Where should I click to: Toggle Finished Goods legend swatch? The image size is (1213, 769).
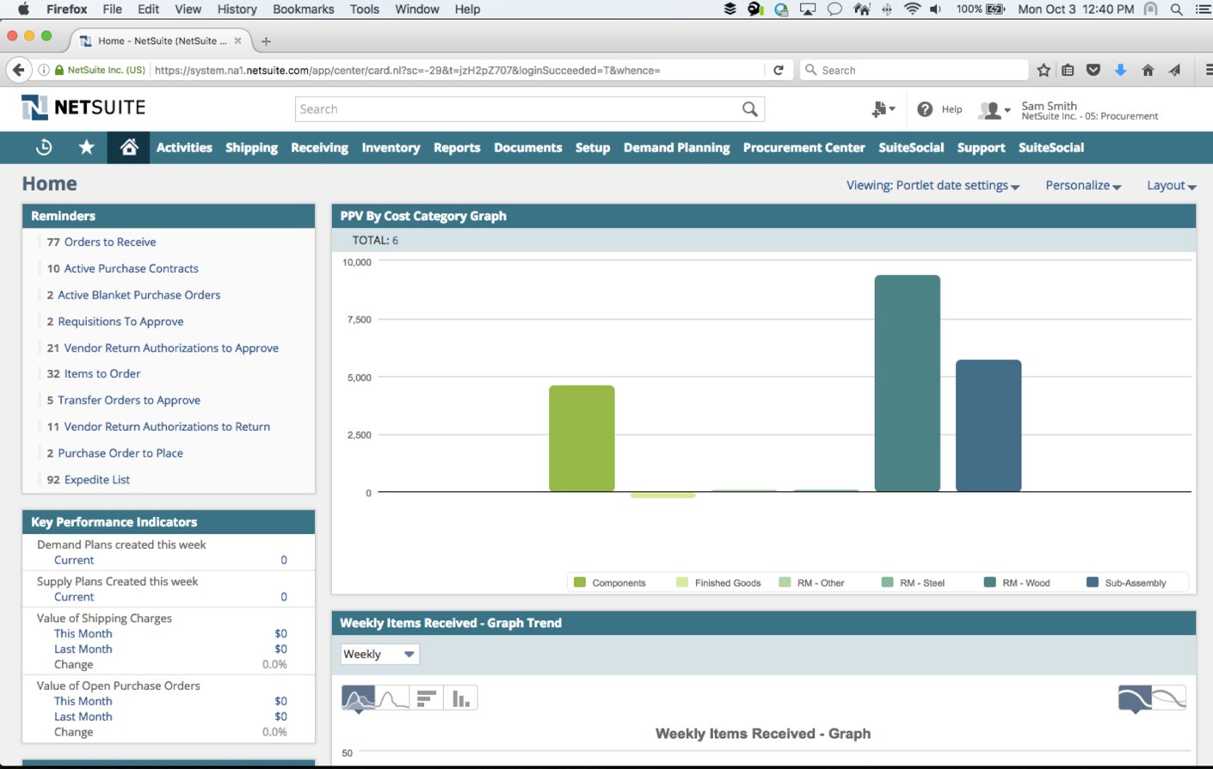[682, 582]
